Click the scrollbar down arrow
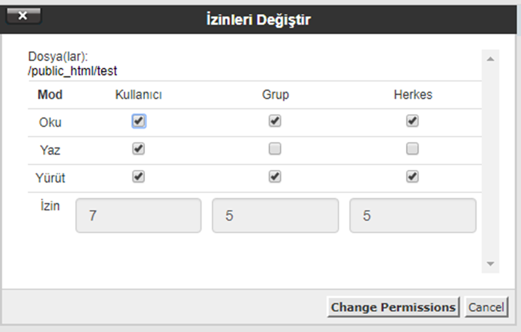Screen dimensions: 521x332 click(490, 264)
